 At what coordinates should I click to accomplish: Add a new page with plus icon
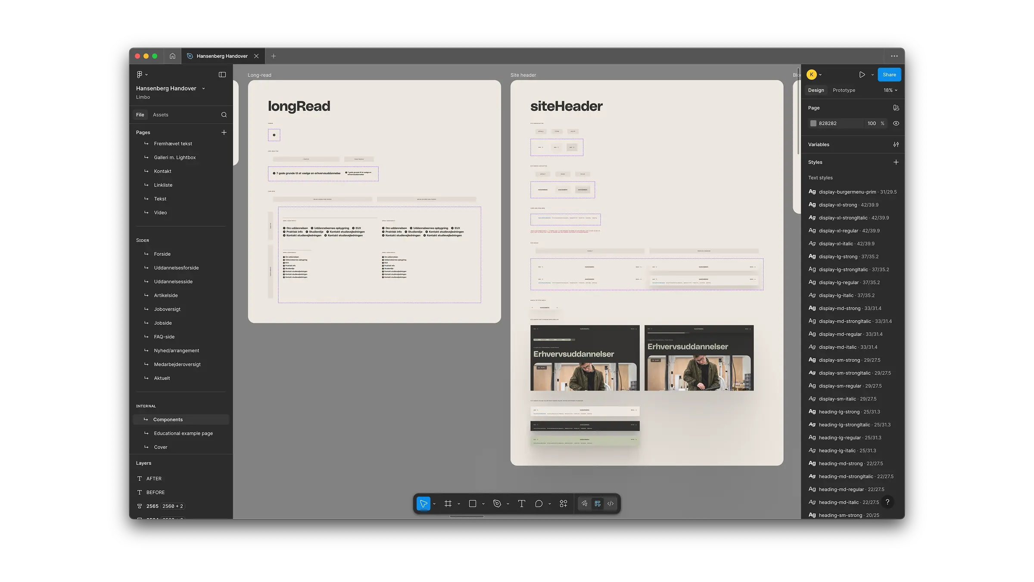pos(224,132)
